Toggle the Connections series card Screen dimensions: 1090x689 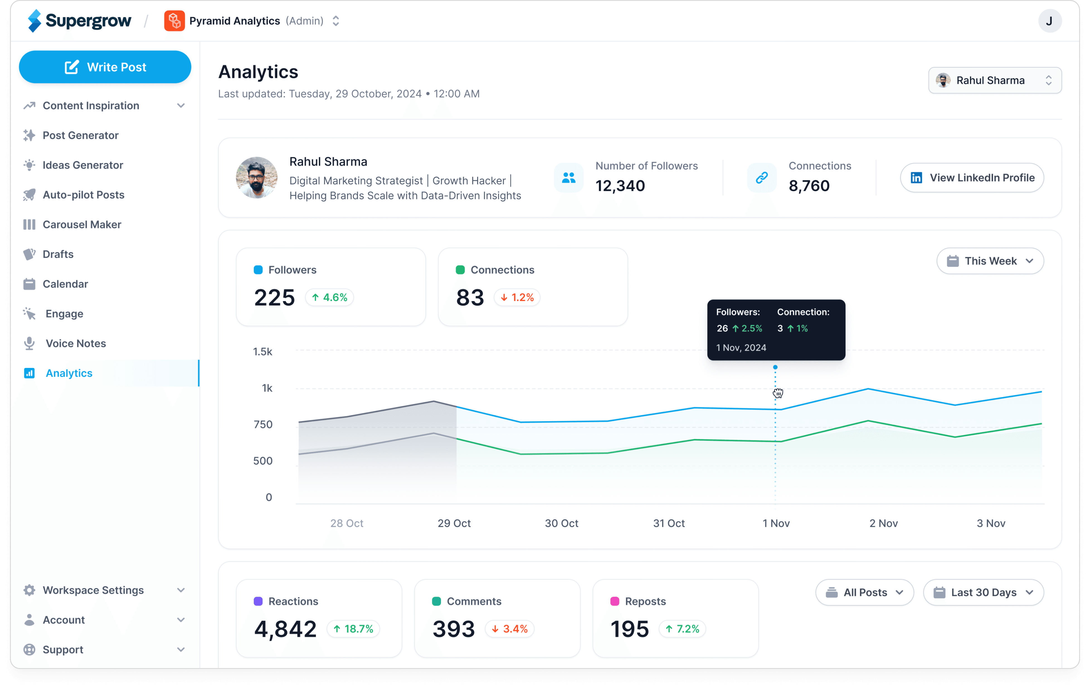(x=532, y=287)
